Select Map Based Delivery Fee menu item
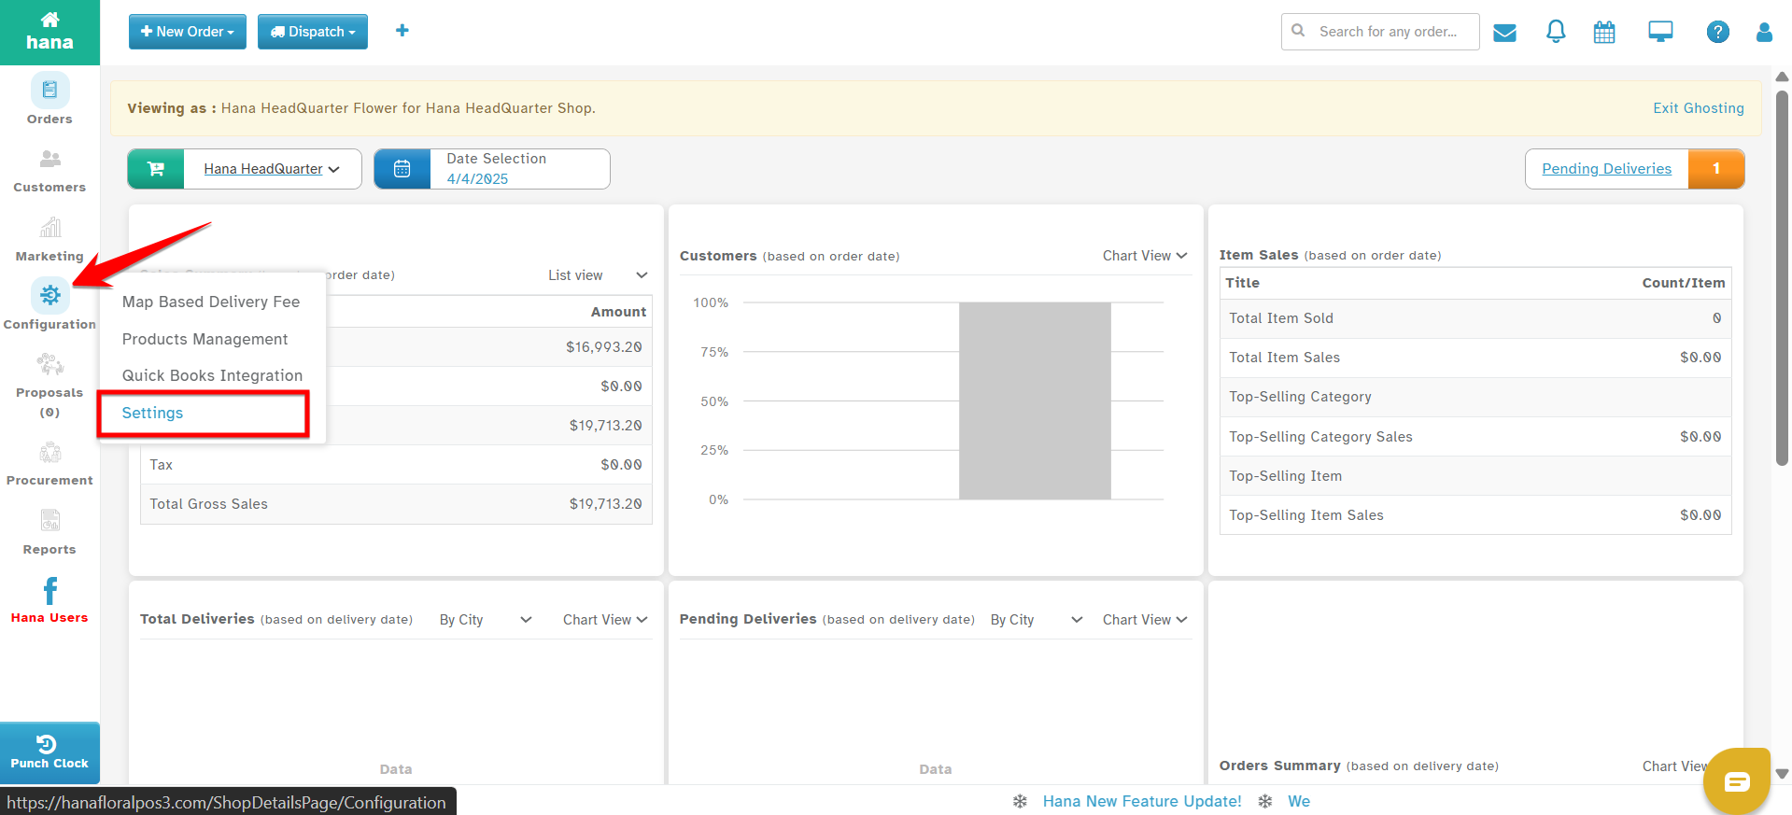1792x815 pixels. [211, 302]
